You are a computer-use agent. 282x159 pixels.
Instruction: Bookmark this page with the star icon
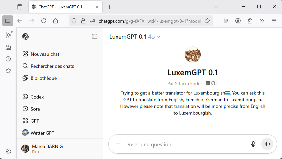tap(207, 21)
